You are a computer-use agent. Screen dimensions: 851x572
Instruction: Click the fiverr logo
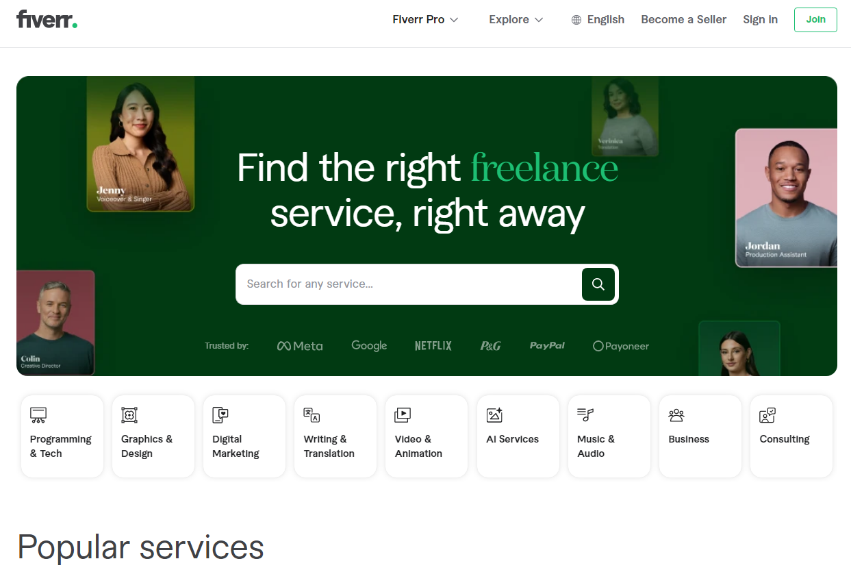coord(47,19)
